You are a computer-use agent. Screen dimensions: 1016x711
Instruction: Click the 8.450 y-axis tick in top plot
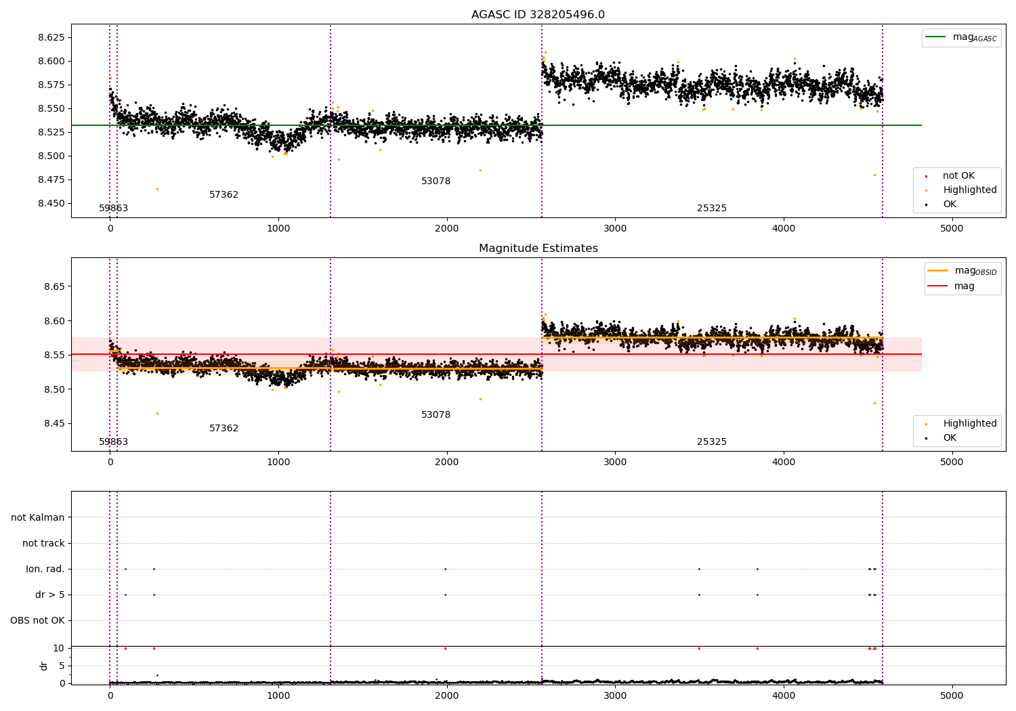pyautogui.click(x=51, y=204)
